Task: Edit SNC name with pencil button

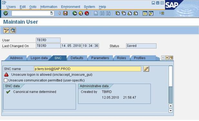Action: [146, 69]
